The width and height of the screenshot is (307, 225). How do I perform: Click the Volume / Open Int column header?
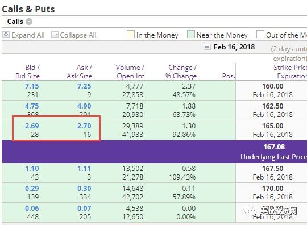(x=130, y=72)
